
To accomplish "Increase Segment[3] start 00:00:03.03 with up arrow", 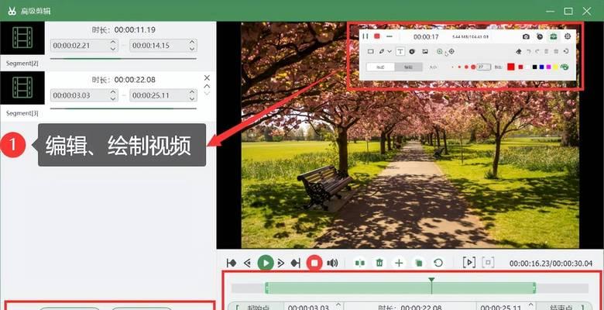I will (x=113, y=91).
